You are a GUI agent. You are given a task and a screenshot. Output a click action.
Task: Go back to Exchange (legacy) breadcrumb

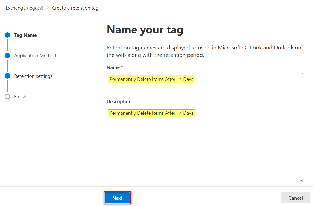click(x=25, y=8)
